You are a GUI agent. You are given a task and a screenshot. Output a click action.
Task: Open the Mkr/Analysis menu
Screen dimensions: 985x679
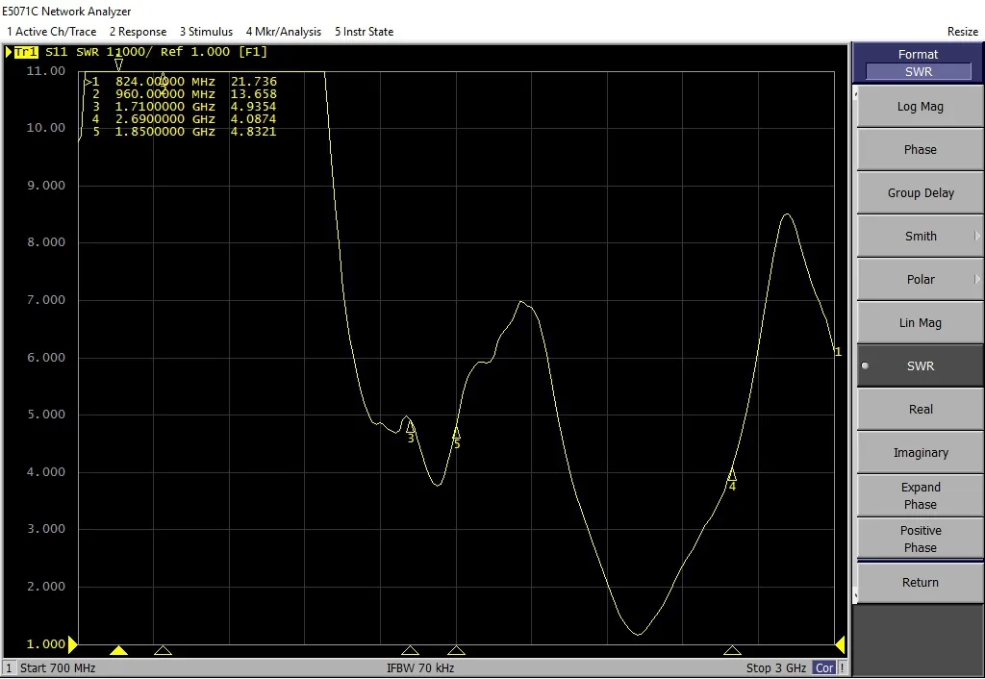click(x=284, y=32)
